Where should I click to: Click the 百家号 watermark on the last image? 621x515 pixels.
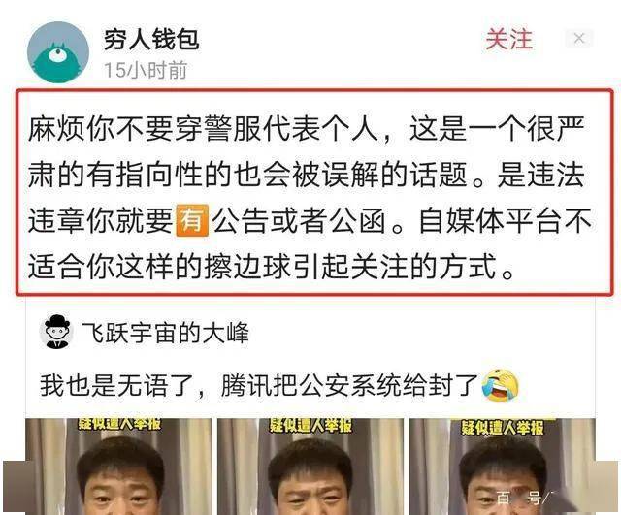(x=523, y=498)
